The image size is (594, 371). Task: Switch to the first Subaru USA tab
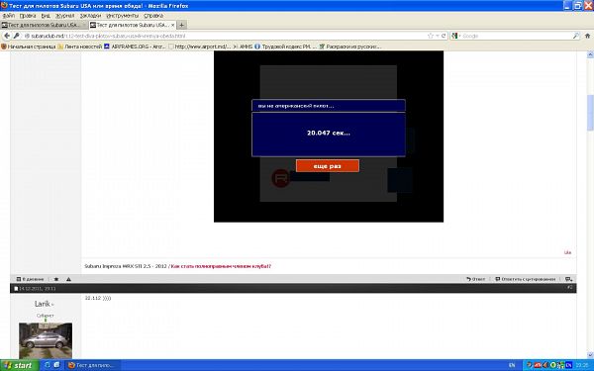(44, 25)
